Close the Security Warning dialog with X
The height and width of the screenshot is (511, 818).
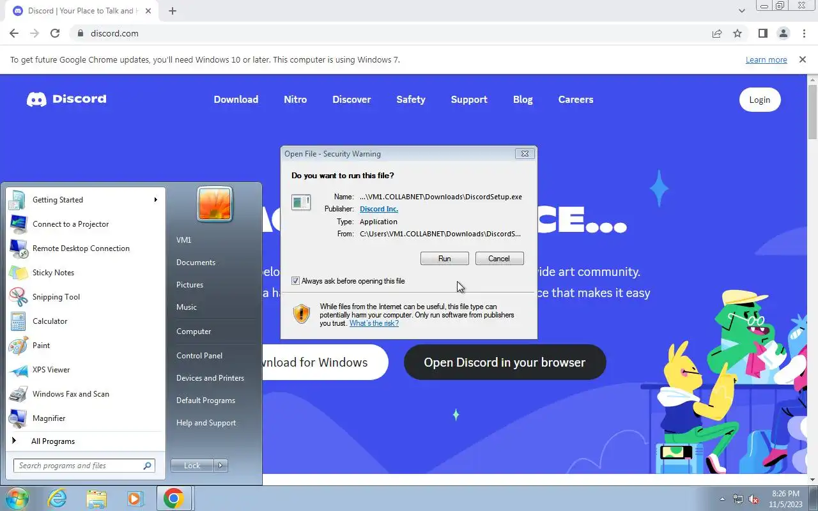525,154
